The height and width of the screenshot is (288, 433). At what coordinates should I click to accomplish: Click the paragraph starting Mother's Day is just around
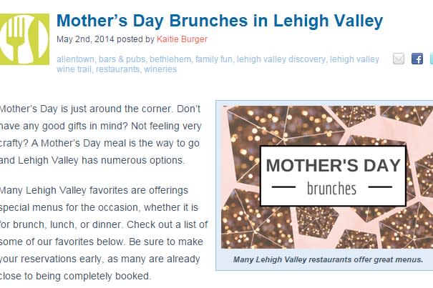coord(100,134)
